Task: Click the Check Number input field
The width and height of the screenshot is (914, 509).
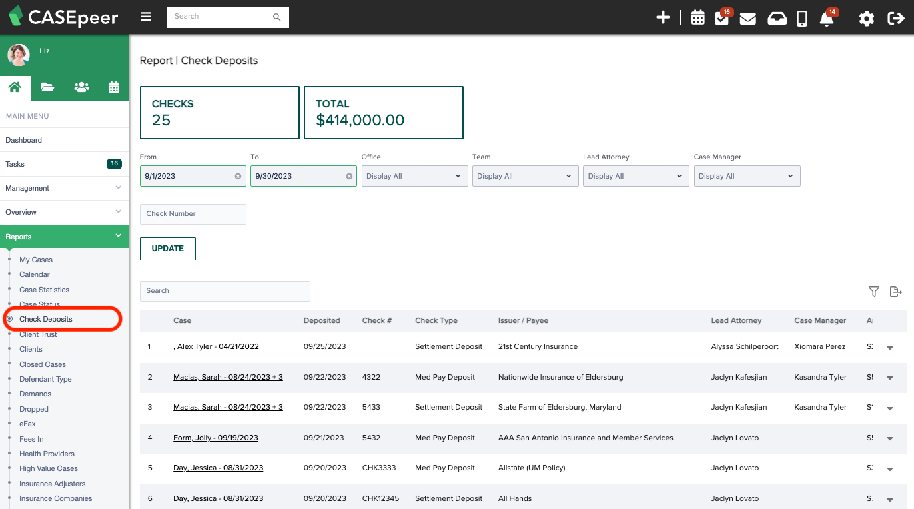Action: pos(193,214)
